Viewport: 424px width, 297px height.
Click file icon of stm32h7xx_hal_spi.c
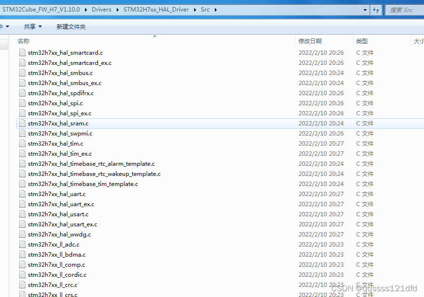[23, 103]
